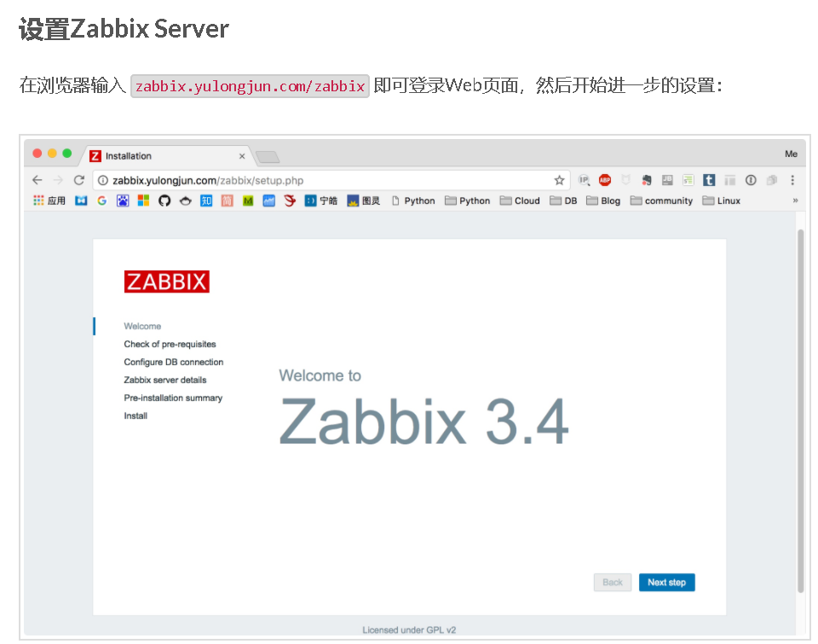Viewport: 818px width, 644px height.
Task: Open the Tumblr 't' extension icon
Action: (709, 180)
